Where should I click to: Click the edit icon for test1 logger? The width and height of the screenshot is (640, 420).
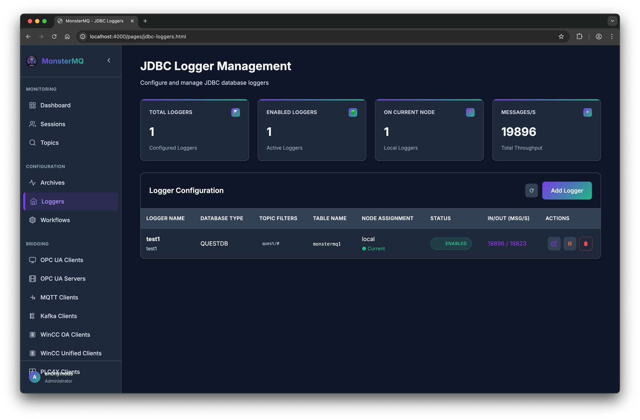[x=554, y=243]
